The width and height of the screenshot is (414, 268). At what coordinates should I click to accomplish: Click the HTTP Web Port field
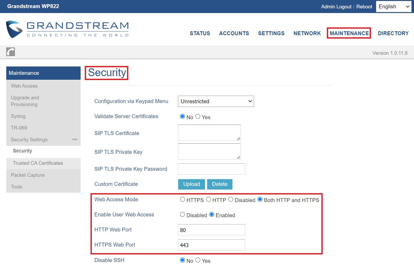tap(212, 230)
